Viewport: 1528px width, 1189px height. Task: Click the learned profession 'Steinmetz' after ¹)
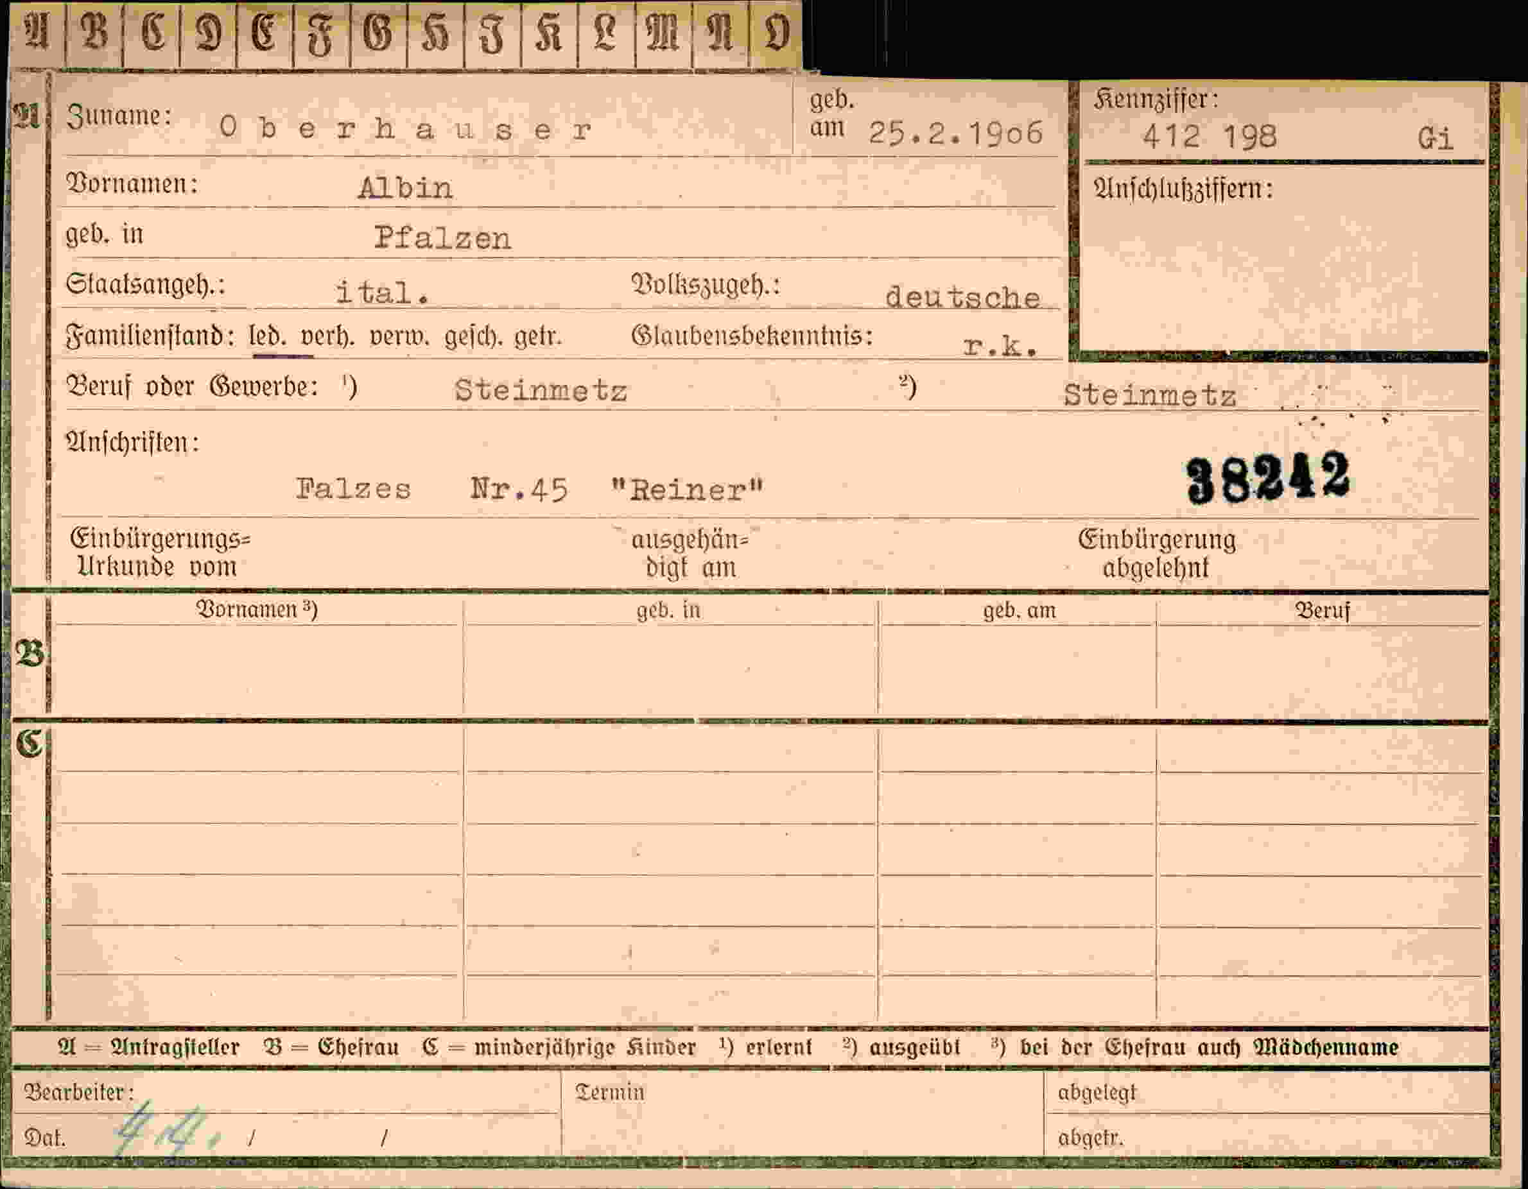click(541, 389)
